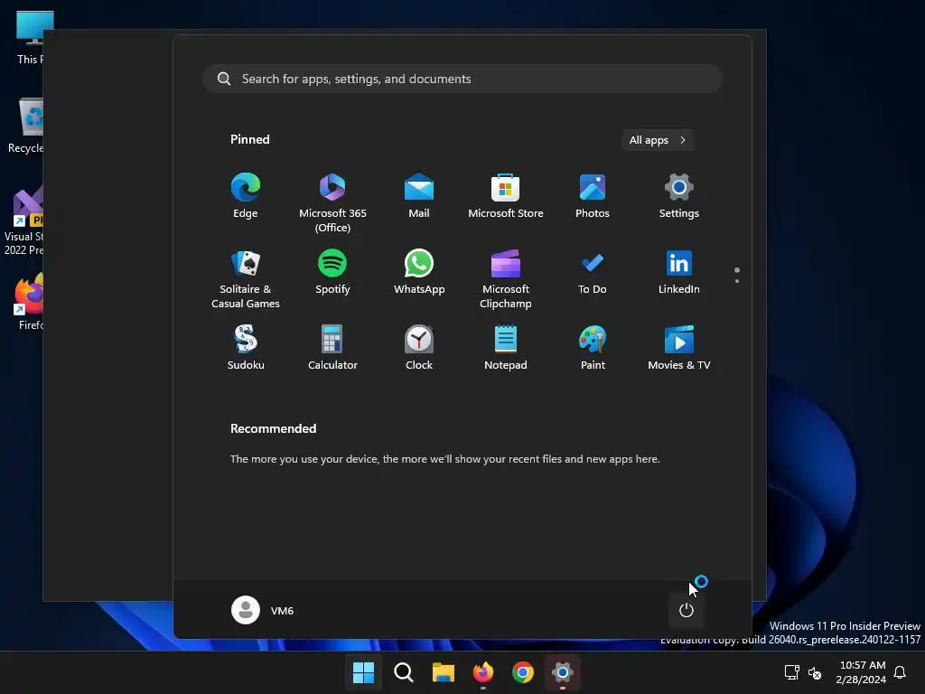This screenshot has height=694, width=925.
Task: Select Firefox desktop shortcut
Action: click(28, 302)
